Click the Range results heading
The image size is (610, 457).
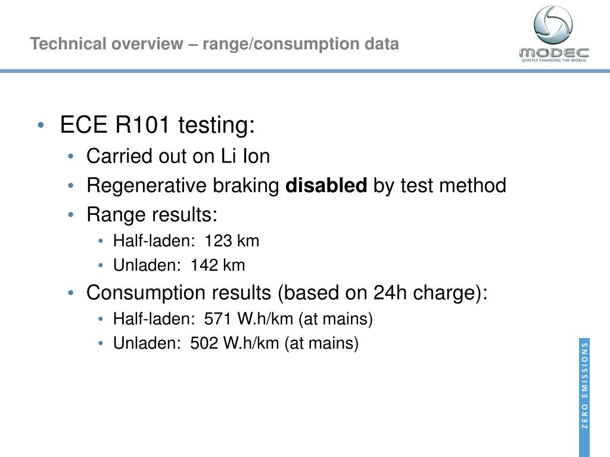(x=152, y=214)
